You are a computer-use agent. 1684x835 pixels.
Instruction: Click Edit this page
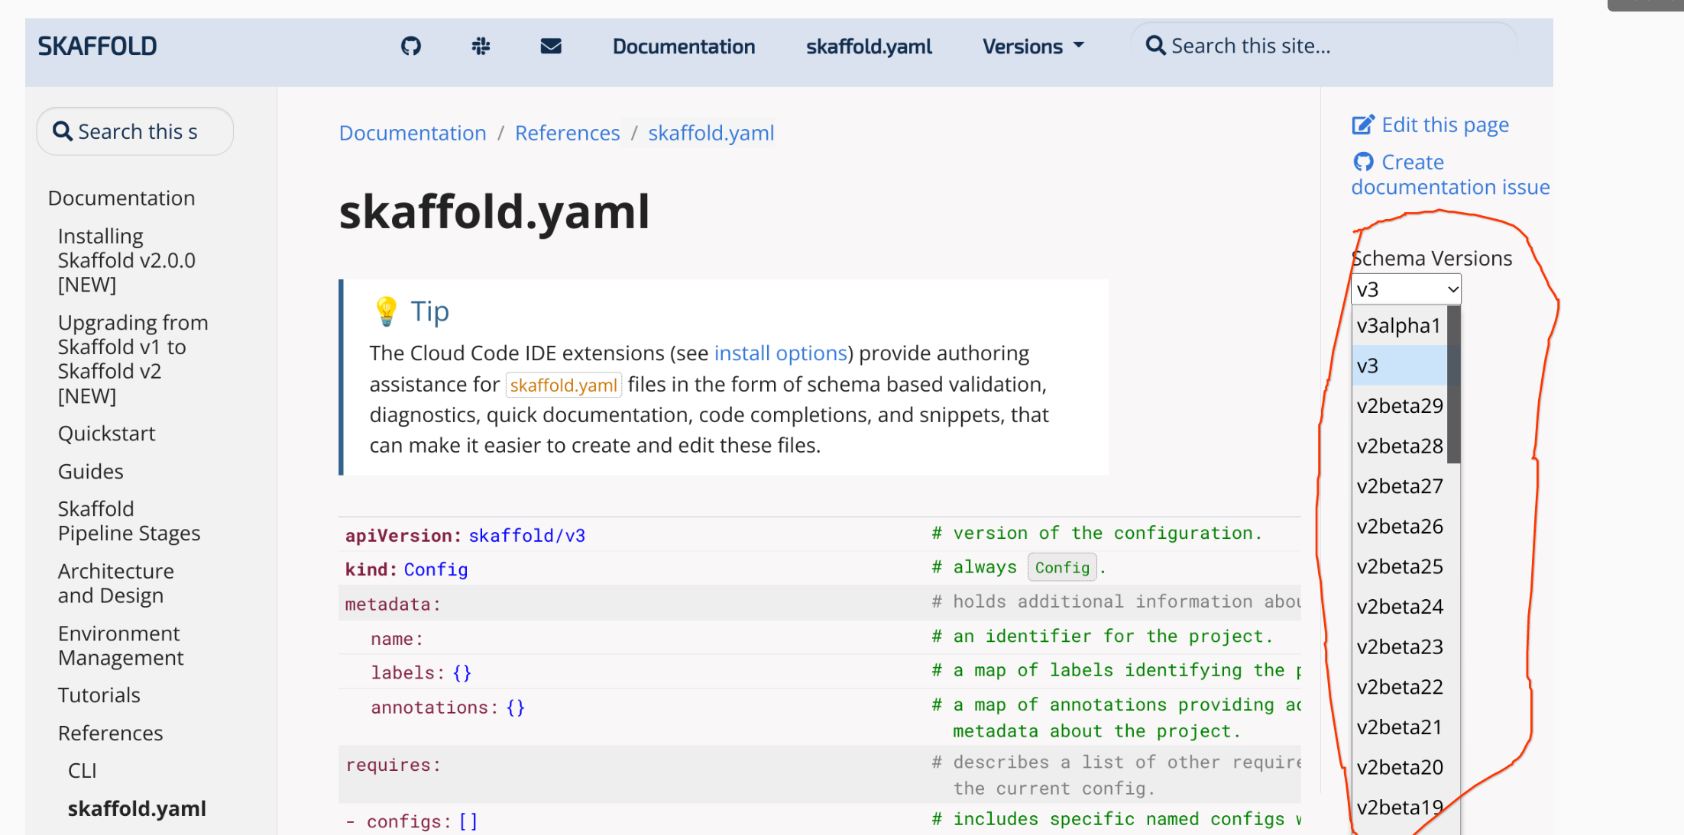coord(1444,124)
